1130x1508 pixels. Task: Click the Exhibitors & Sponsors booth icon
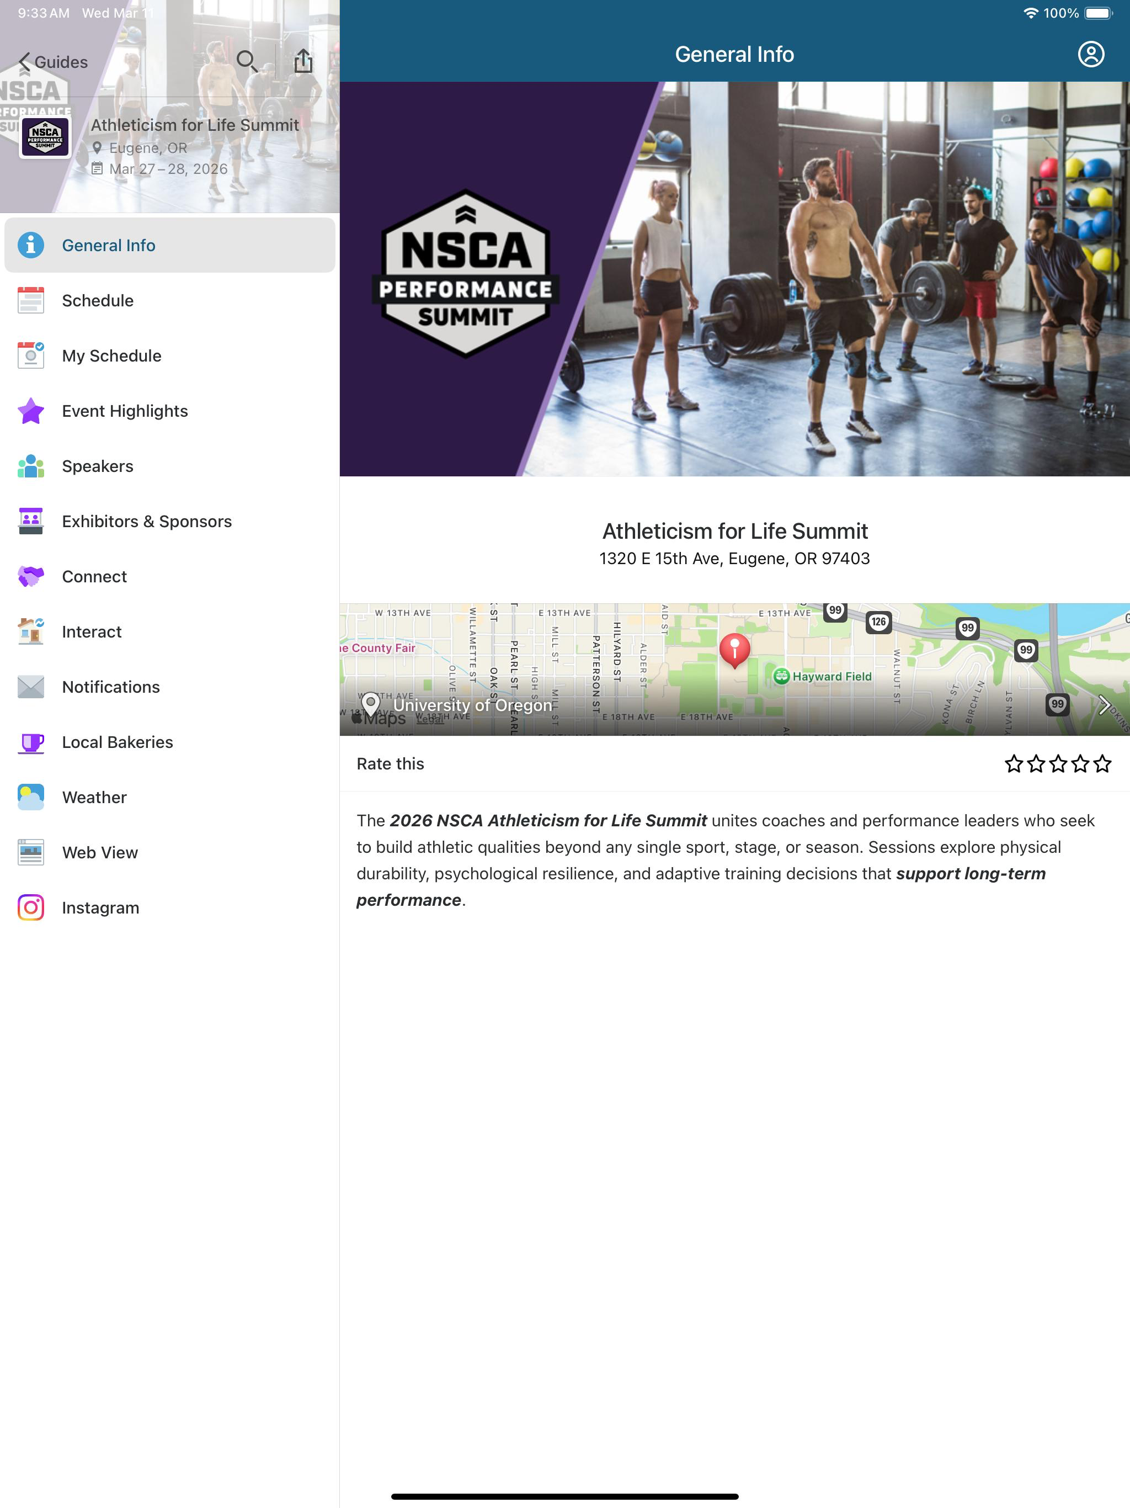[x=31, y=522]
